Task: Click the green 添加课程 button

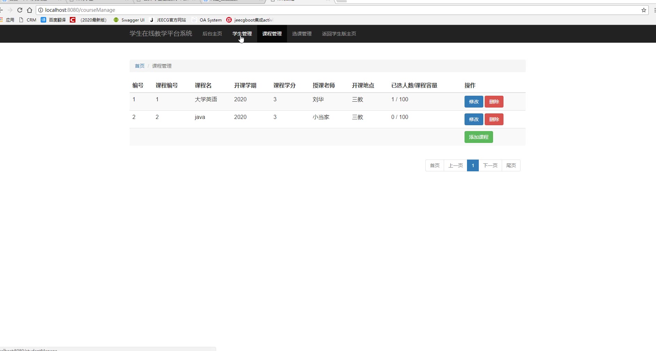Action: (x=479, y=137)
